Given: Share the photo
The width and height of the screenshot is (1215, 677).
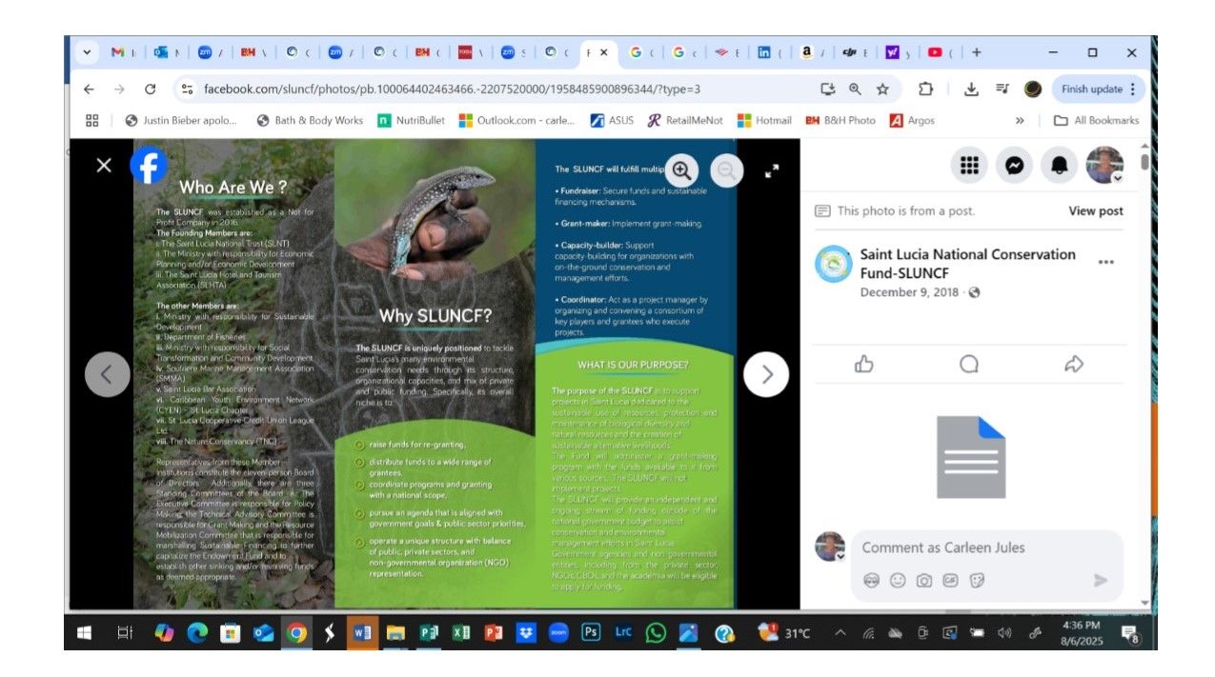Looking at the screenshot, I should 1074,364.
